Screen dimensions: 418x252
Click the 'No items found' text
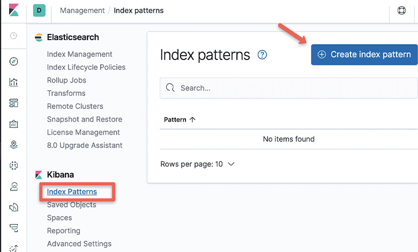tap(289, 139)
